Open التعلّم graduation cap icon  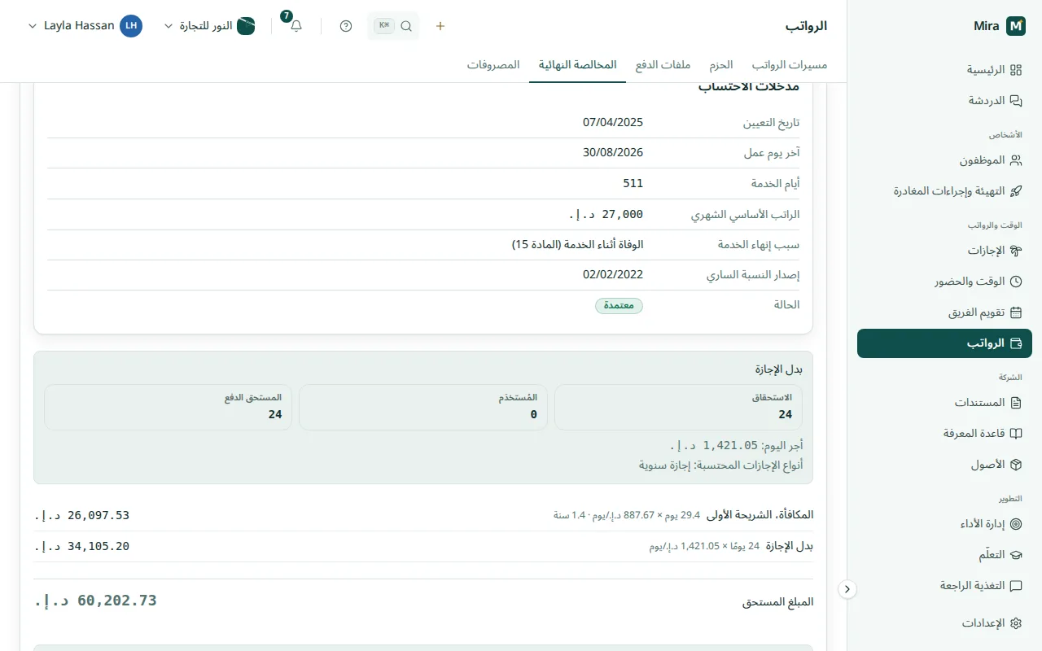1016,555
